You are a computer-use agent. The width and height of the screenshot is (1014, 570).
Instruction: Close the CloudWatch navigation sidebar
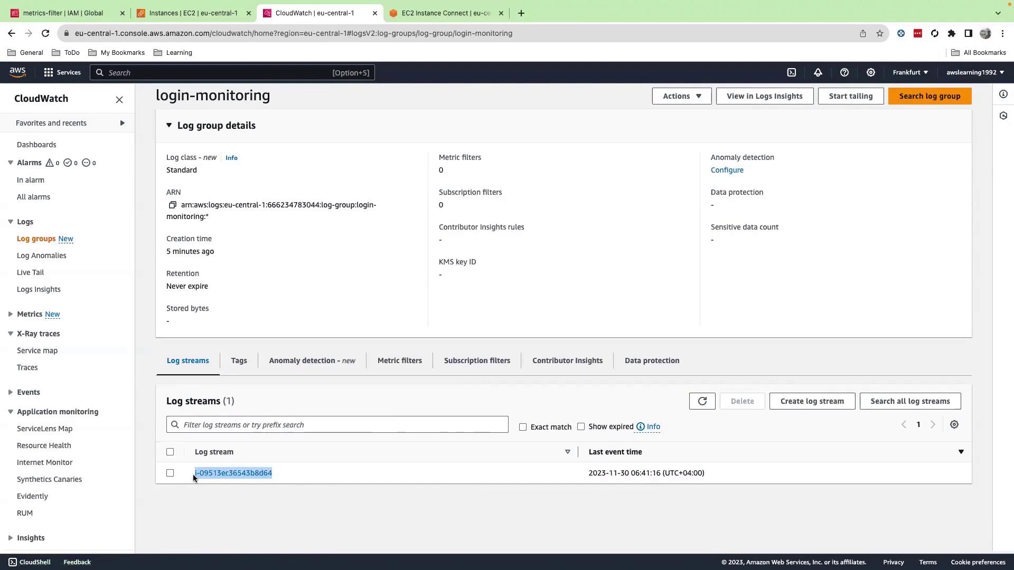click(x=119, y=99)
